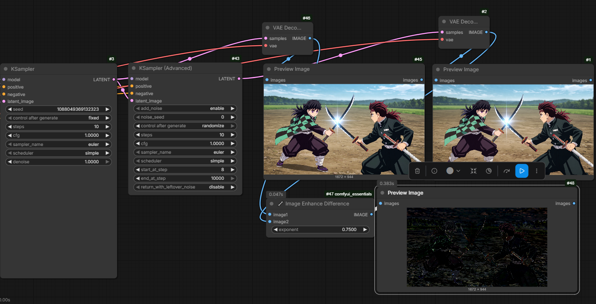Collapse VAE Decode node #2 title dot
The image size is (596, 304).
tap(444, 21)
